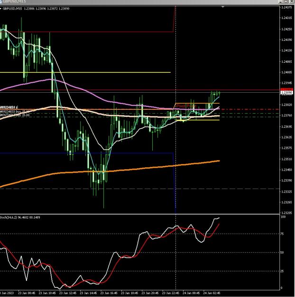Select the #89234834 sl order label
This screenshot has height=297, width=295.
pos(9,107)
